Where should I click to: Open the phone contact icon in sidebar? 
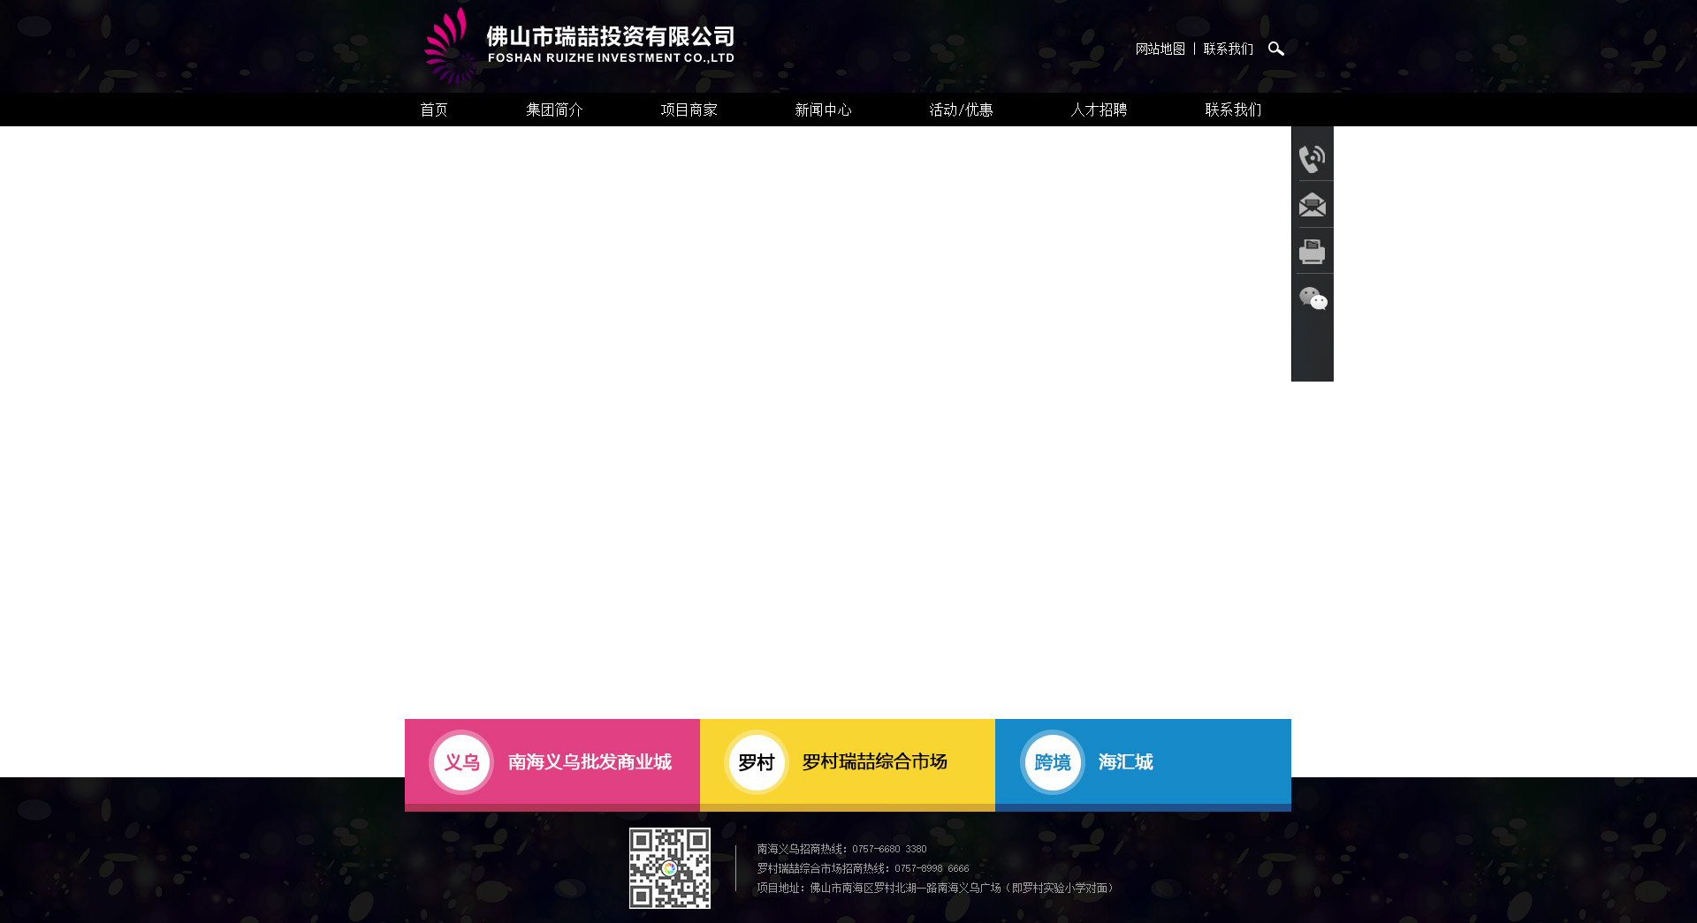pos(1312,159)
